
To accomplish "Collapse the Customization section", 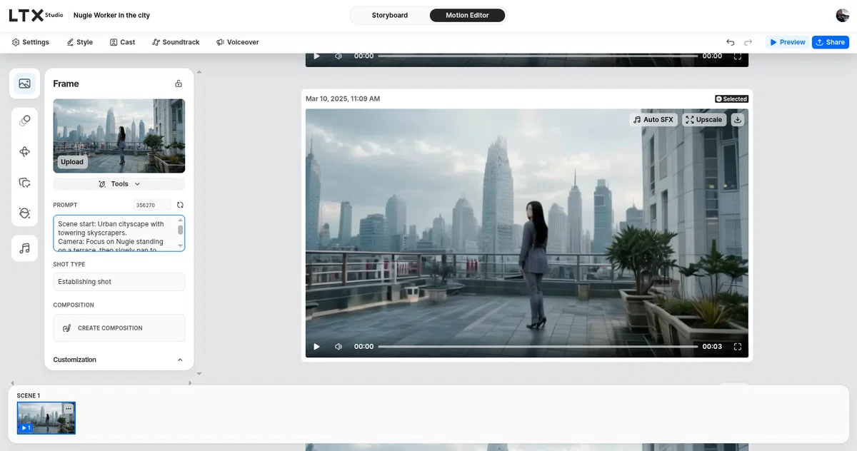I will tap(180, 360).
